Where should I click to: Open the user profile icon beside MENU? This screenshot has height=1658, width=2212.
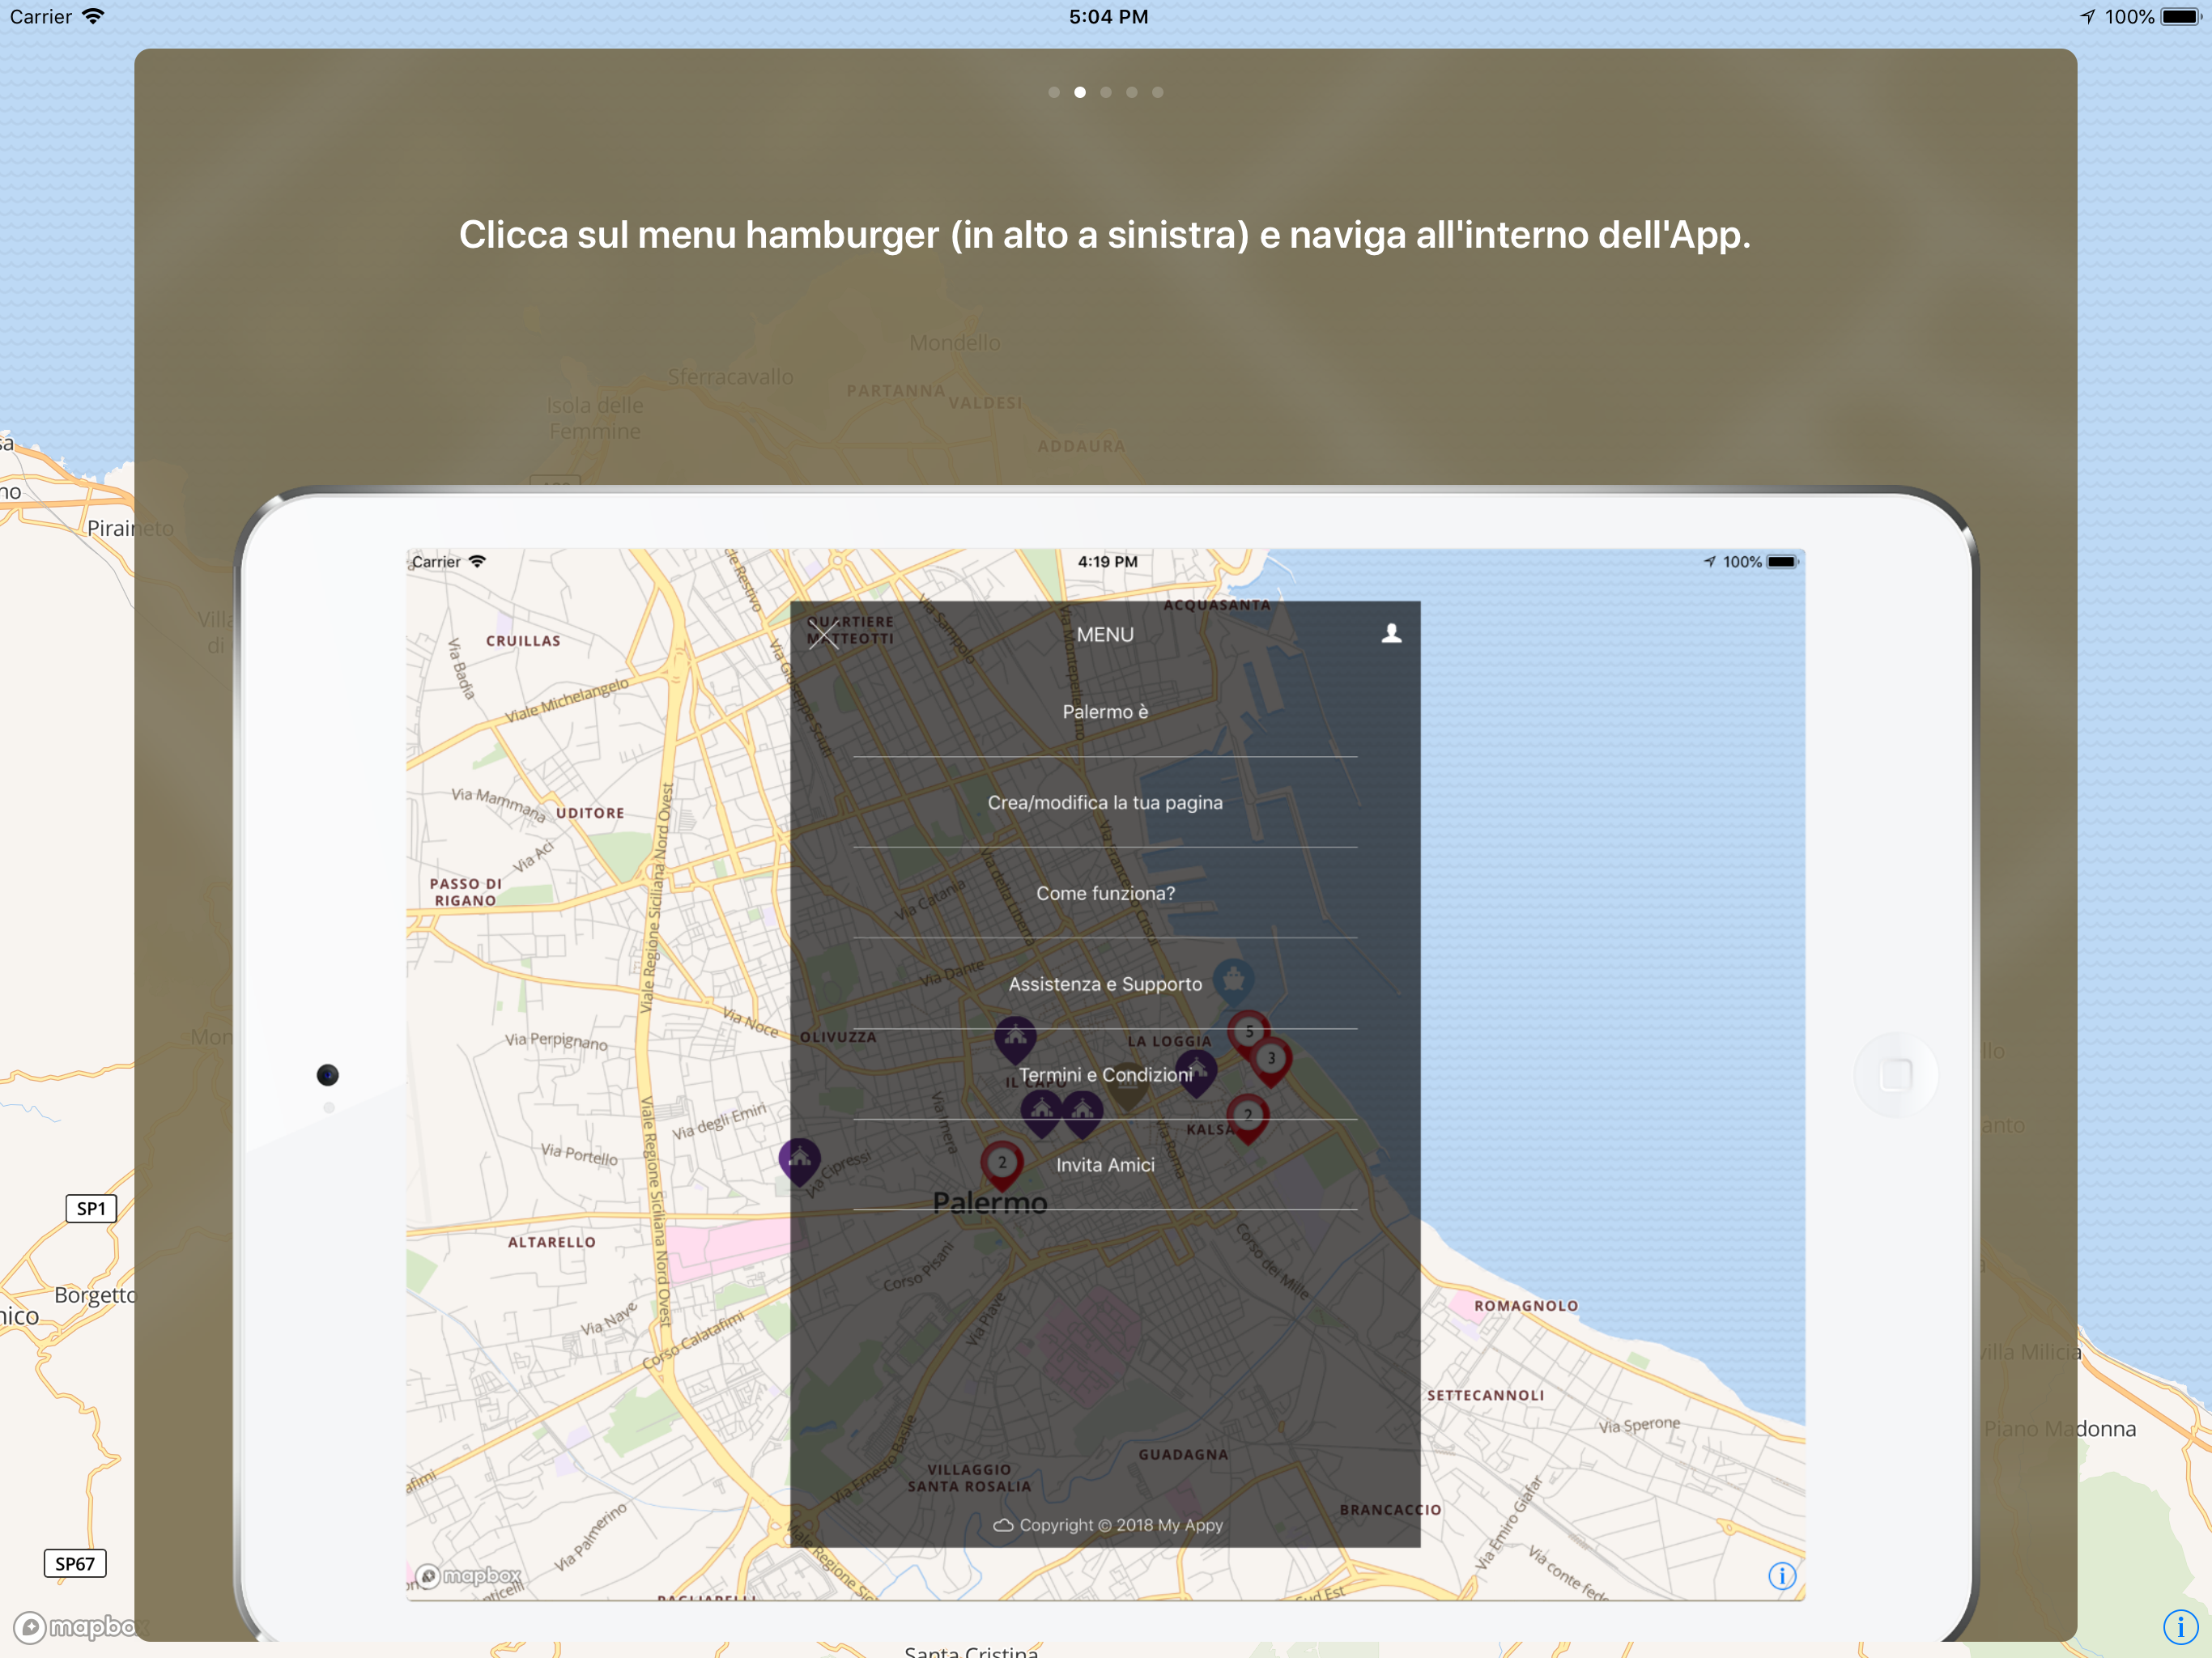[1391, 634]
